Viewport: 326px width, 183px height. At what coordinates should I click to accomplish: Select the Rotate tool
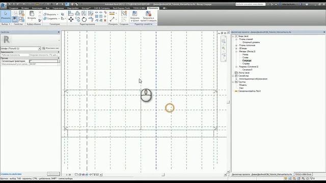click(84, 19)
